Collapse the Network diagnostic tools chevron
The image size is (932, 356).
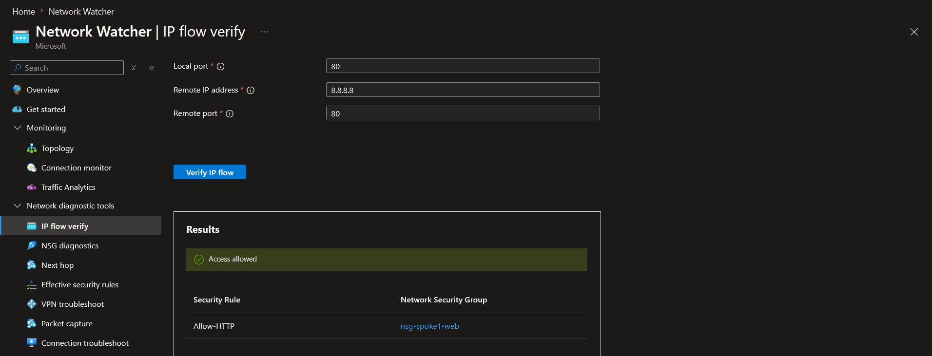[x=18, y=206]
